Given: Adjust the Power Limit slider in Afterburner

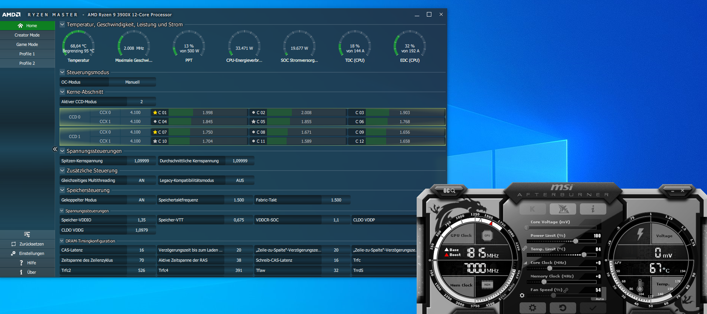Looking at the screenshot, I should [x=561, y=241].
